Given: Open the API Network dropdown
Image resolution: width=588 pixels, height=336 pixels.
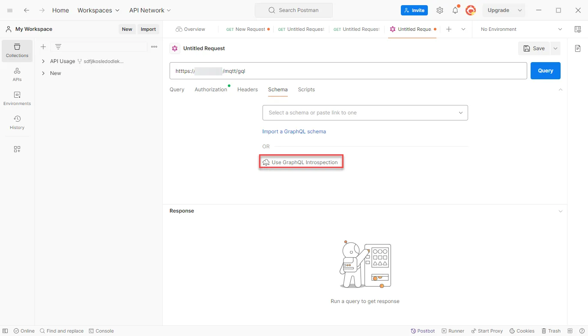Looking at the screenshot, I should [150, 10].
